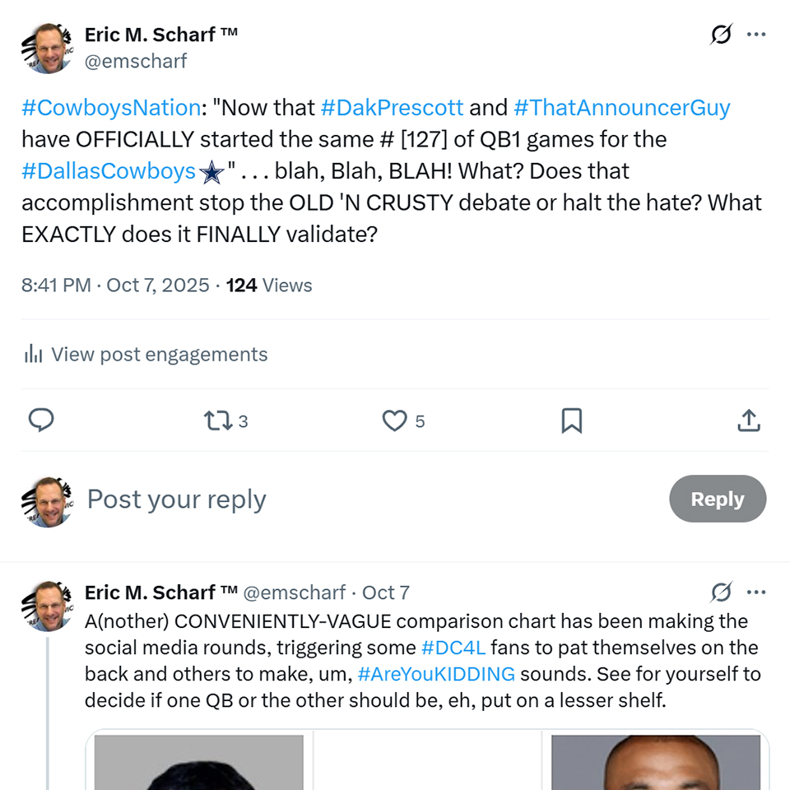Open #ThatAnnouncerGuy hashtag

tap(621, 108)
